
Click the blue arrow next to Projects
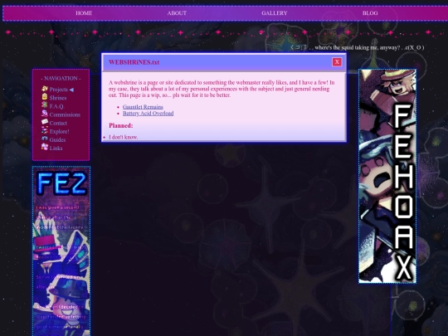pos(71,90)
